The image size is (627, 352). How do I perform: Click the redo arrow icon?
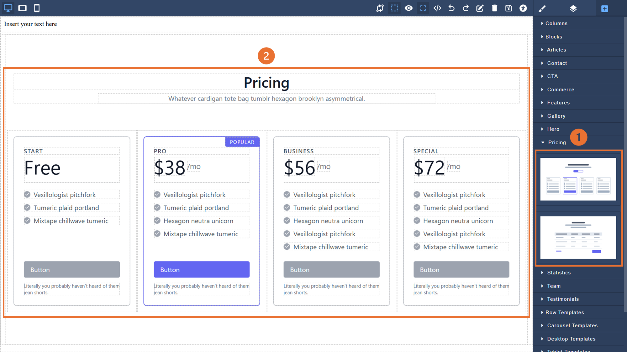(x=466, y=8)
